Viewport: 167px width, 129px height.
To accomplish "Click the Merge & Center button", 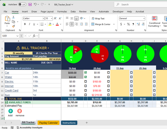I will (101, 24).
